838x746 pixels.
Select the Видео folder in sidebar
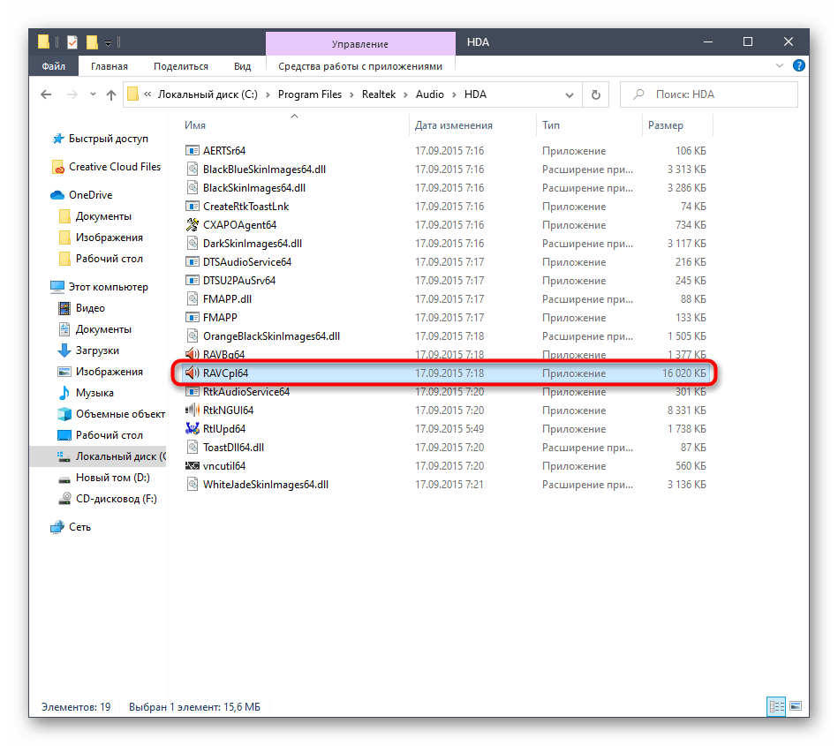pyautogui.click(x=90, y=308)
